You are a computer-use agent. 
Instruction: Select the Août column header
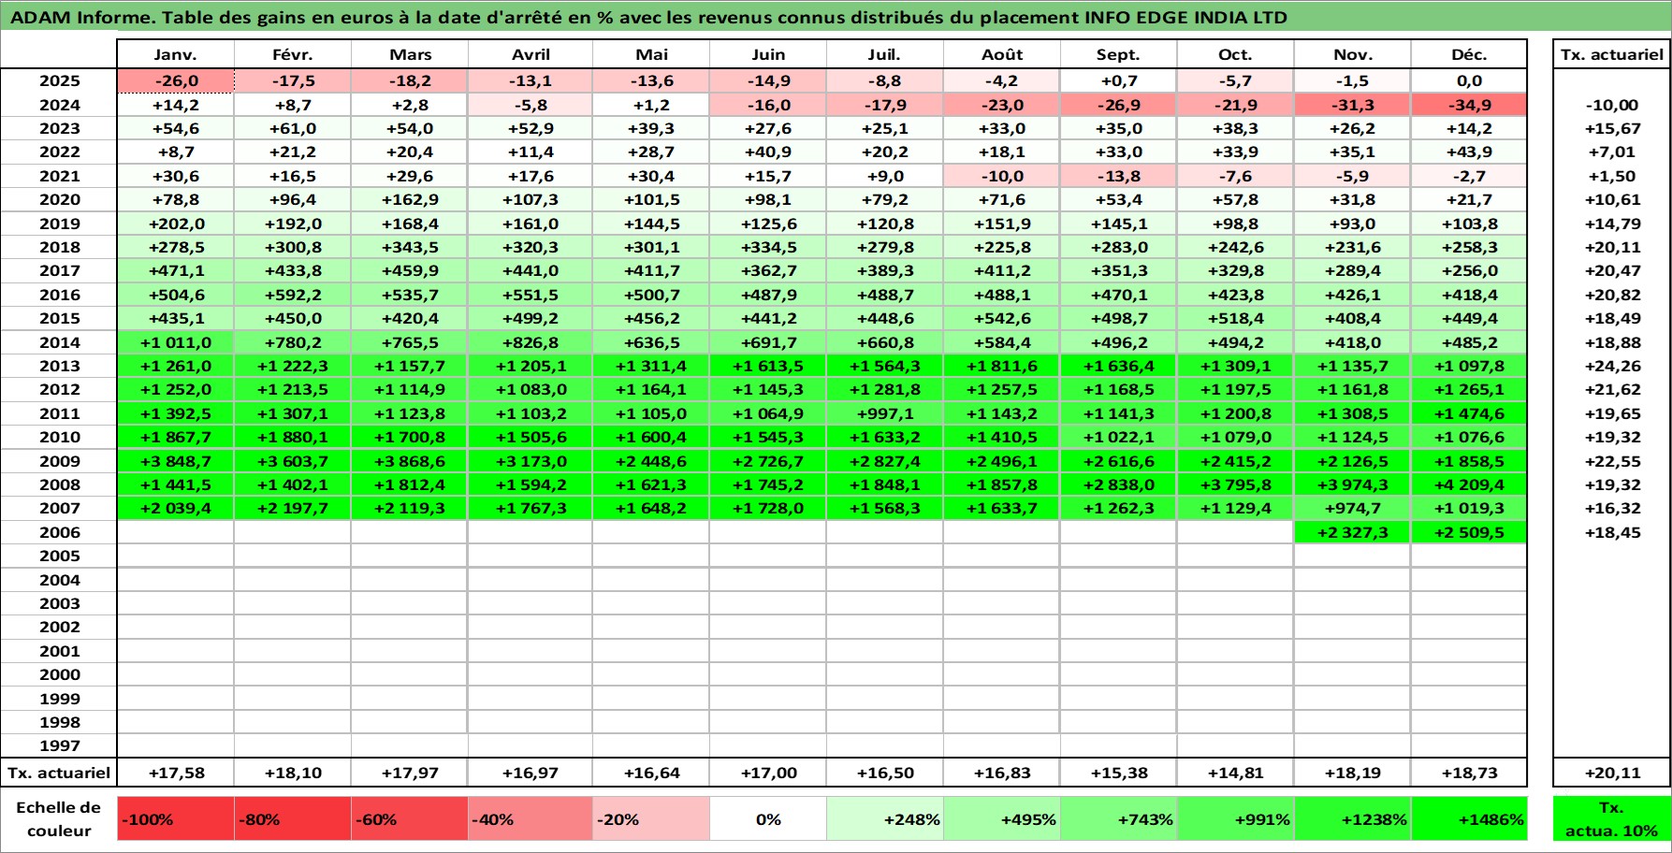pos(1002,54)
